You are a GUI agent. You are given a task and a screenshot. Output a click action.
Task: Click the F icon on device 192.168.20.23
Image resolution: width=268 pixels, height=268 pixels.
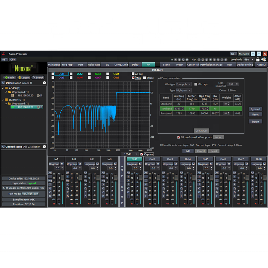pyautogui.click(x=41, y=107)
